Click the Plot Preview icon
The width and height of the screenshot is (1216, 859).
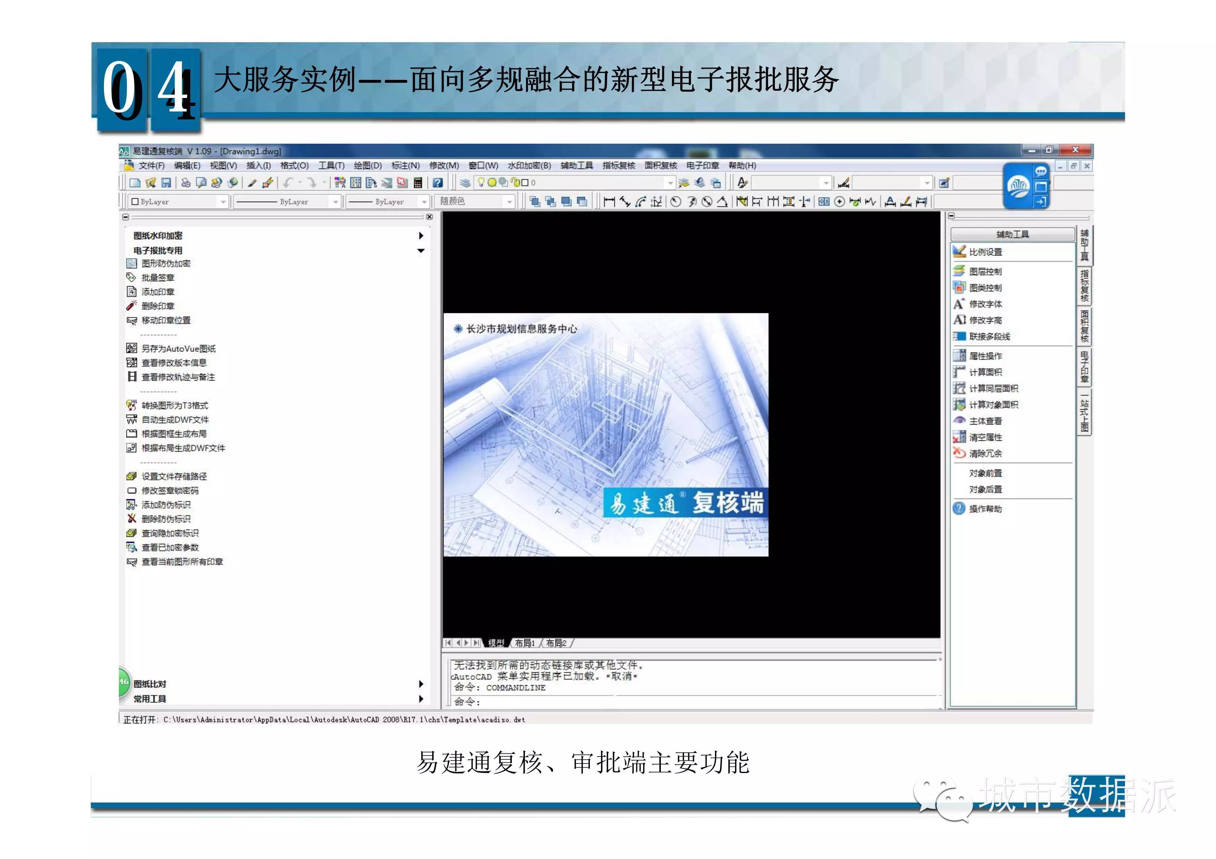point(201,183)
